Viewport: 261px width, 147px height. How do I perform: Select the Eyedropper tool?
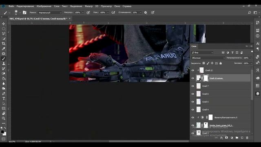coord(4,49)
